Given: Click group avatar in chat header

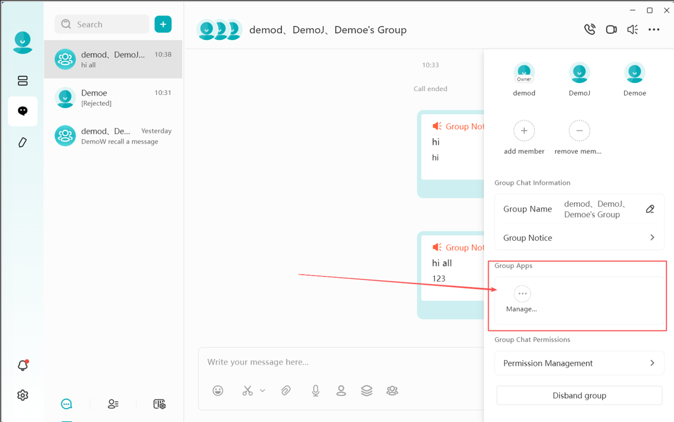Looking at the screenshot, I should pyautogui.click(x=219, y=29).
